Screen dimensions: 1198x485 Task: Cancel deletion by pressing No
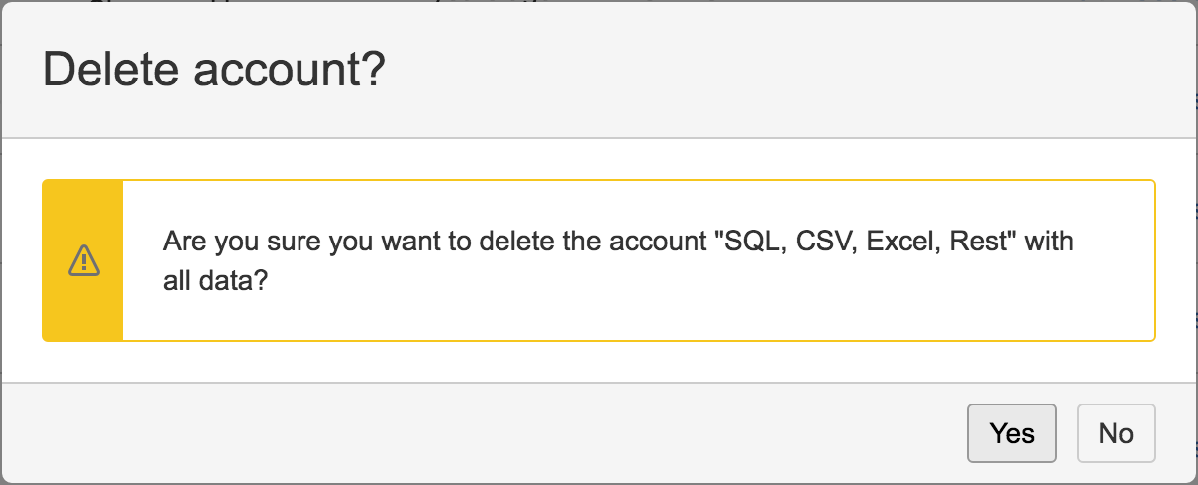point(1115,433)
